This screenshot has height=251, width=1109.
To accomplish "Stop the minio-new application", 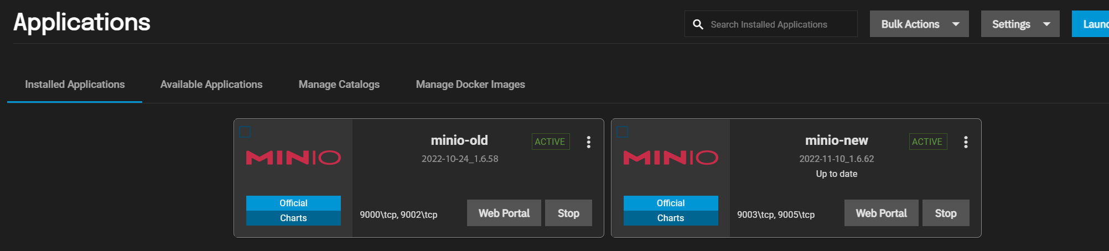I will pyautogui.click(x=945, y=213).
